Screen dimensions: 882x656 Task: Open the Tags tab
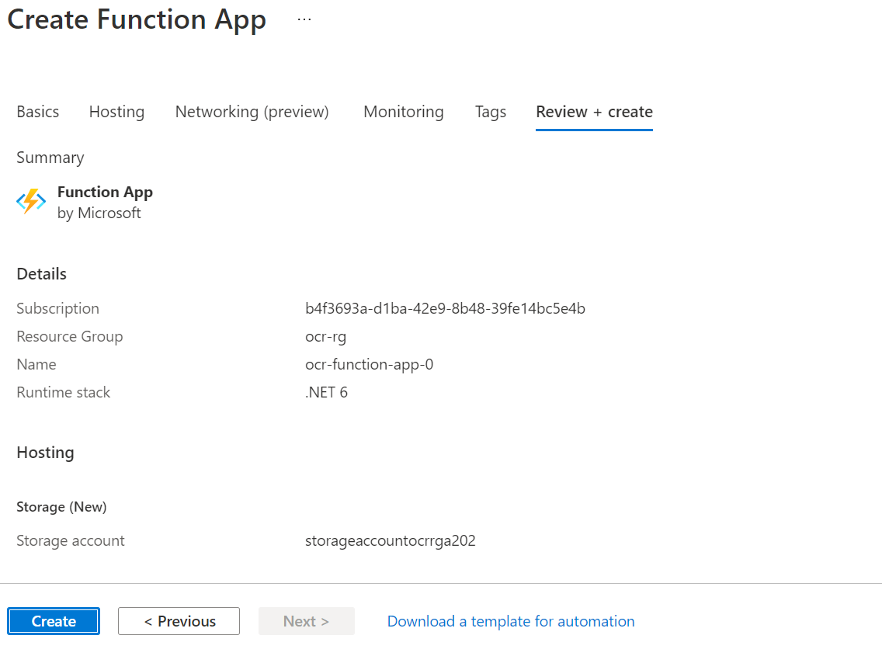(491, 111)
